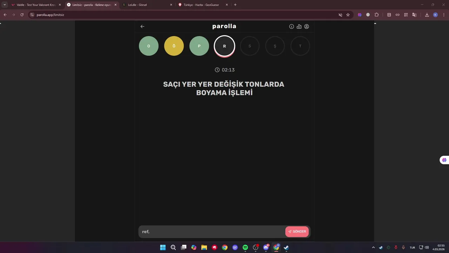Launch Copilot from the taskbar

click(x=194, y=247)
